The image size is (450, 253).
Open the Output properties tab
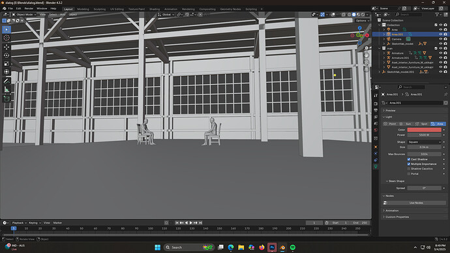pyautogui.click(x=376, y=110)
